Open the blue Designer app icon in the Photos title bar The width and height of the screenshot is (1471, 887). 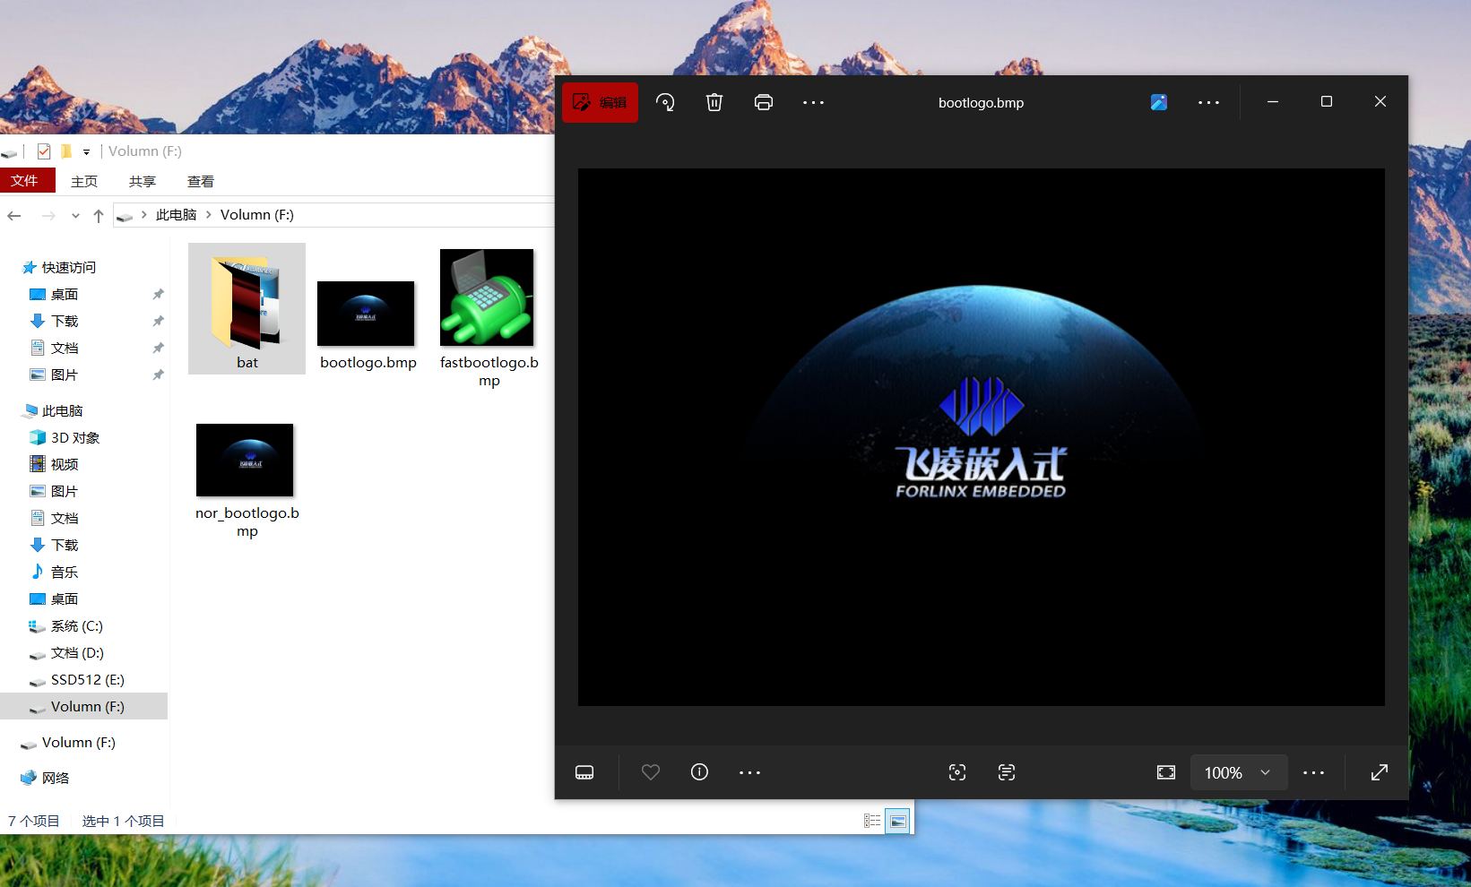[1159, 102]
